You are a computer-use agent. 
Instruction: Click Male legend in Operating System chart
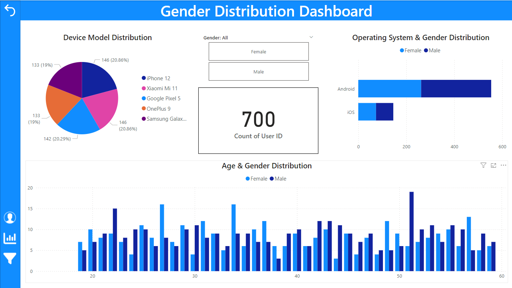point(432,51)
